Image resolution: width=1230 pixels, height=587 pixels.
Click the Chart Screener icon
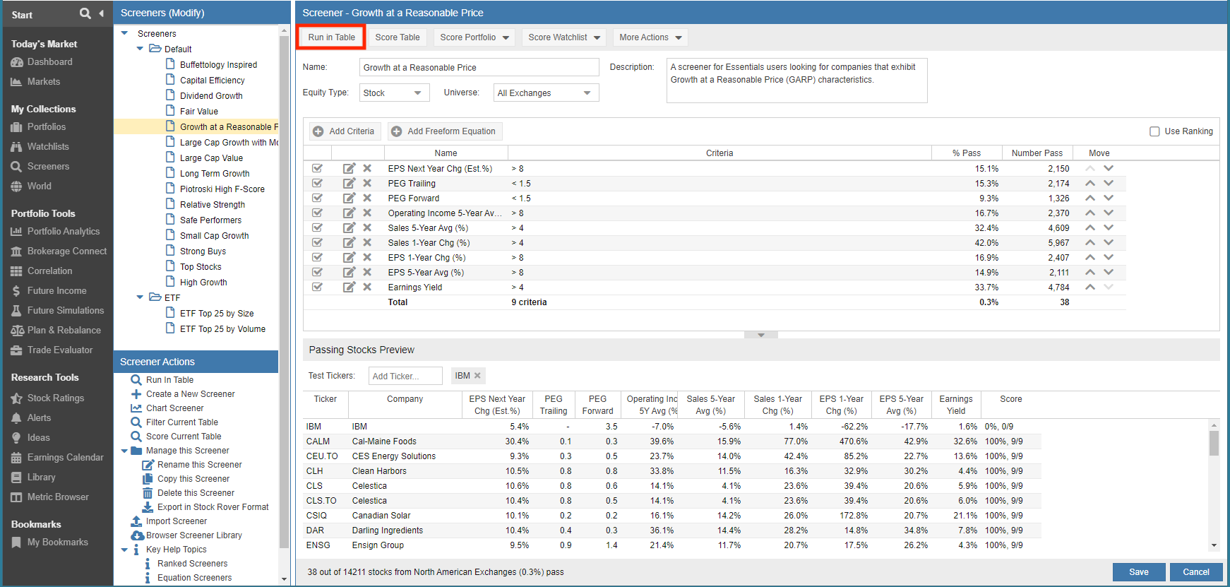(136, 408)
